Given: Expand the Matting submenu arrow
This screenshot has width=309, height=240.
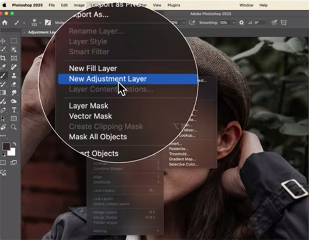Looking at the screenshot, I should click(x=158, y=231).
